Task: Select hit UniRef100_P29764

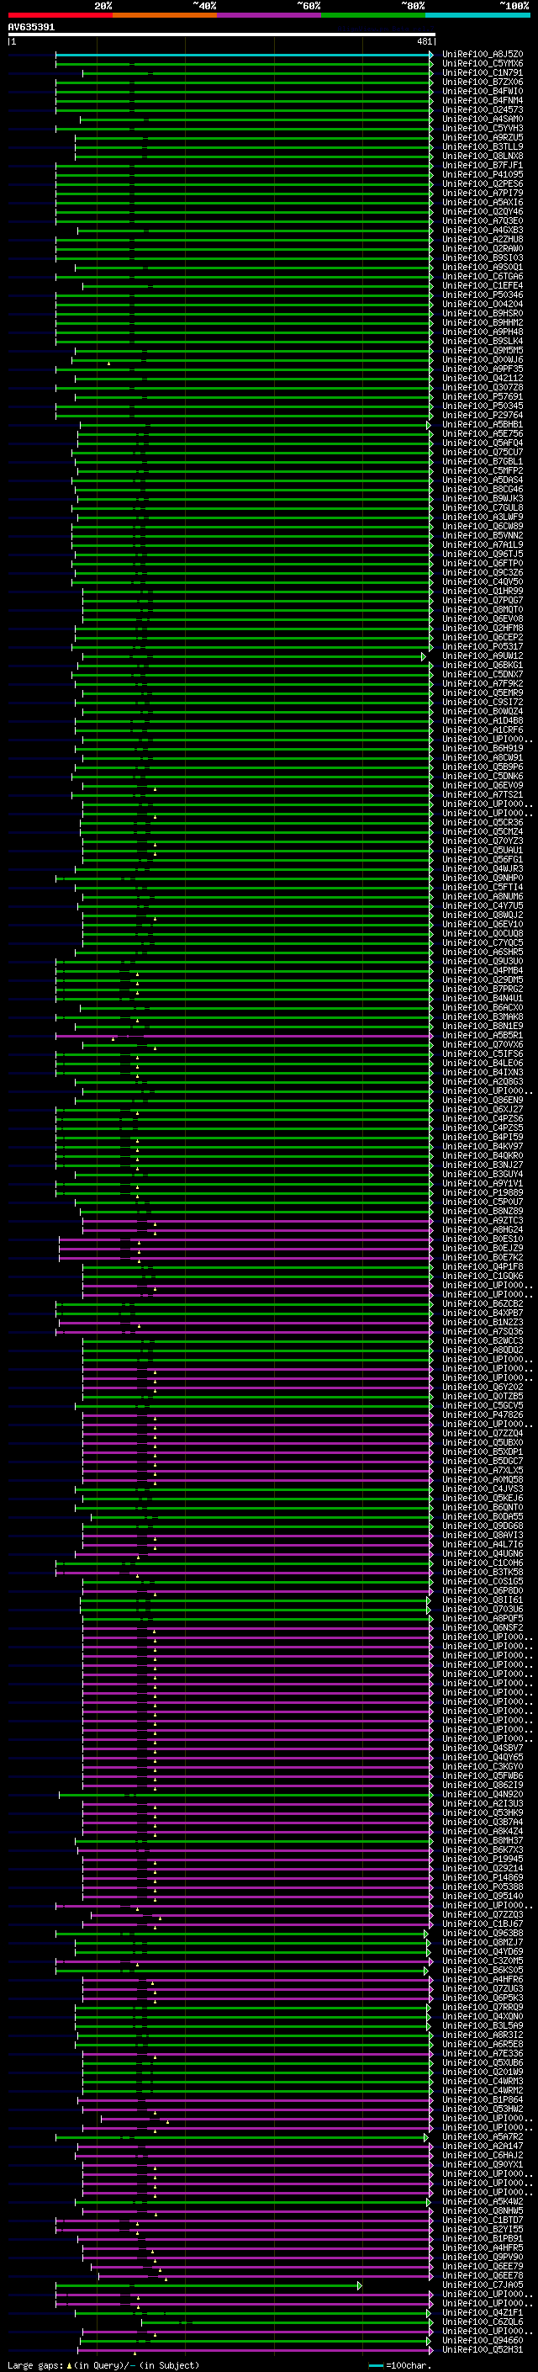Action: (x=483, y=416)
